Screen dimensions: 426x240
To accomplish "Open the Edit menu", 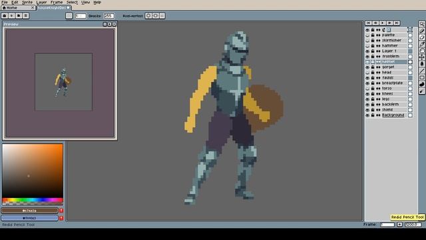I will (15, 2).
